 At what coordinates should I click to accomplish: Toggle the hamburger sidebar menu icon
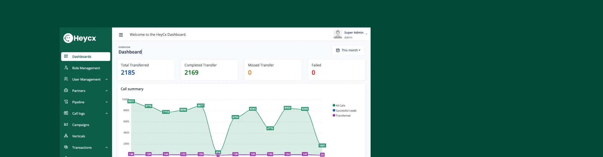coord(121,35)
